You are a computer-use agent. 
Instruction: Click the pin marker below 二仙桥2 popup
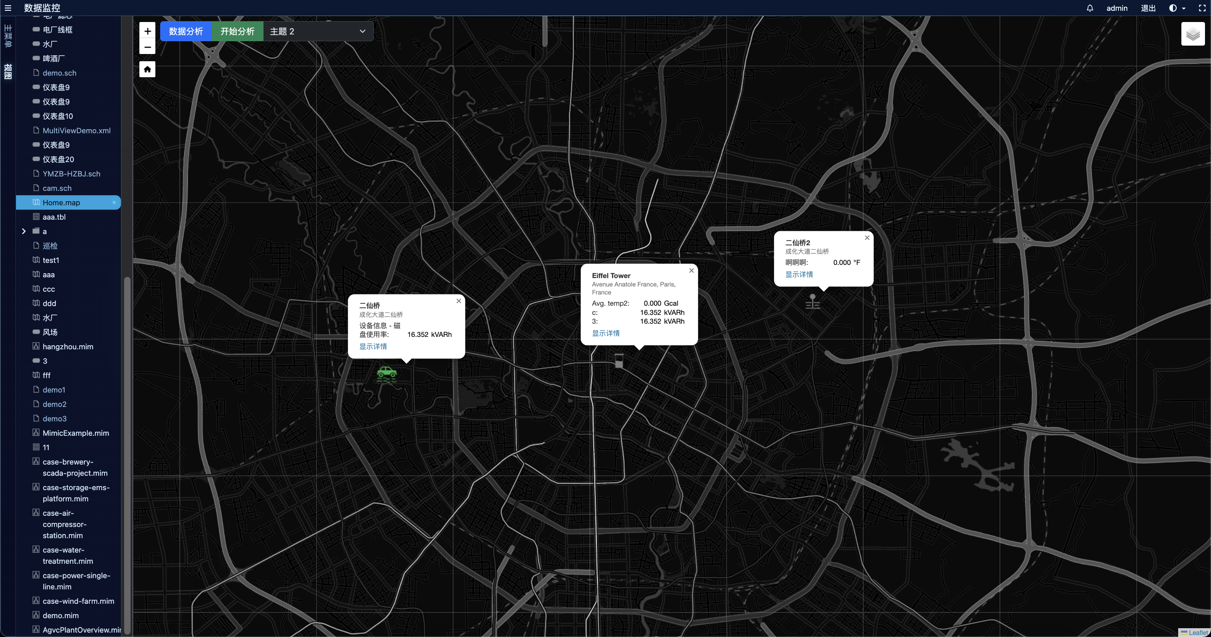coord(813,301)
